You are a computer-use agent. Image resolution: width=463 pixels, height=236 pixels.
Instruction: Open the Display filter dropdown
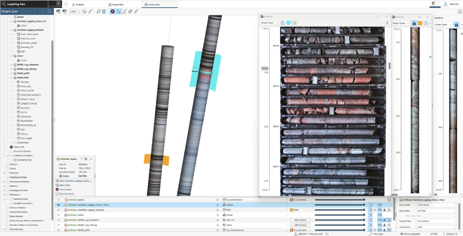coord(436,221)
